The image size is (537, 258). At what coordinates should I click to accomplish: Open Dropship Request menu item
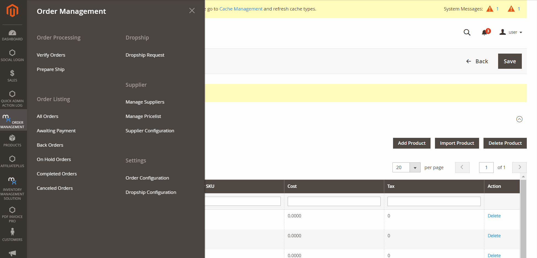click(145, 55)
